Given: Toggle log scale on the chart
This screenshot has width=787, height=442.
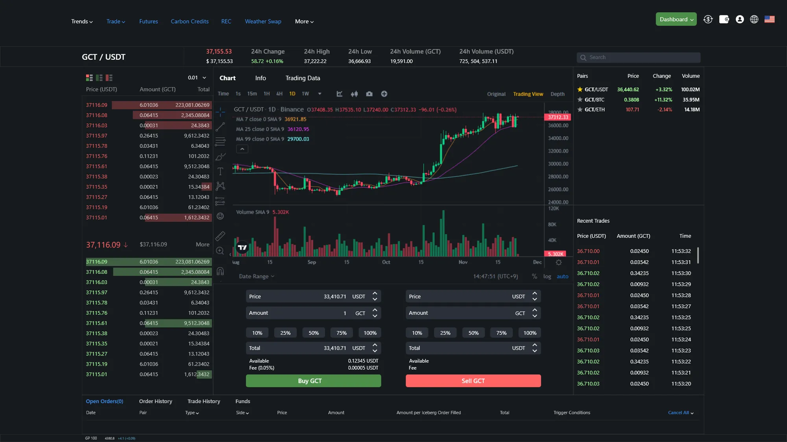Looking at the screenshot, I should [x=547, y=277].
